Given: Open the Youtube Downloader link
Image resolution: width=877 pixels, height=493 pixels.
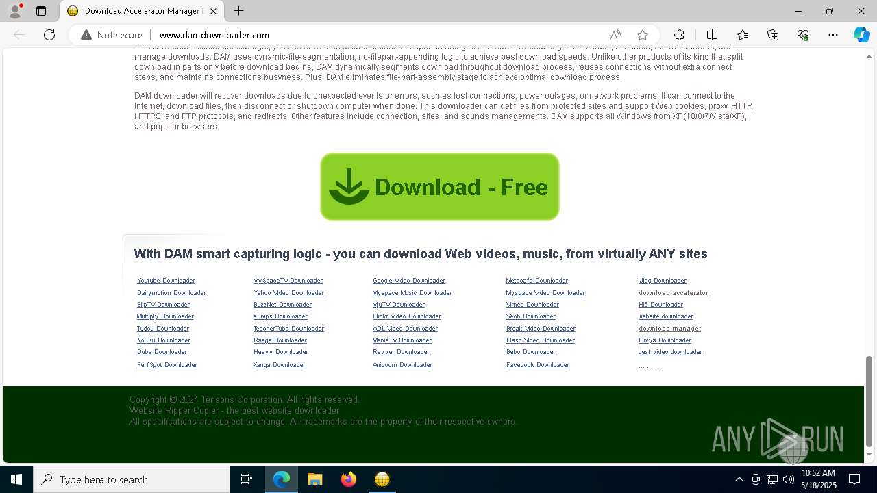Looking at the screenshot, I should (166, 281).
